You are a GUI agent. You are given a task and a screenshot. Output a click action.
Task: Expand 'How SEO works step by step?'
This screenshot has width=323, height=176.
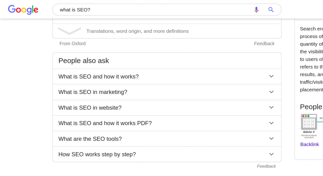click(97, 154)
